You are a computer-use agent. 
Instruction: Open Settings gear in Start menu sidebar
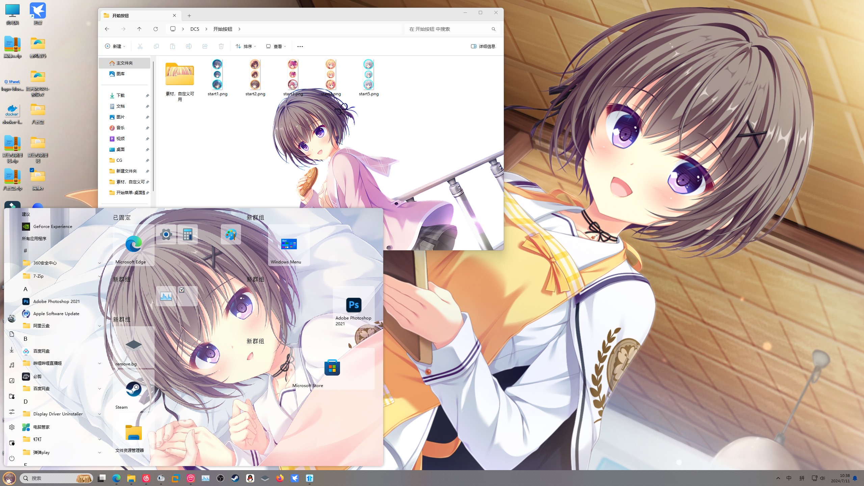[12, 427]
